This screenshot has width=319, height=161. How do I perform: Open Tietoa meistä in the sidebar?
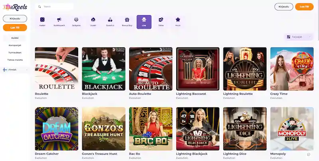pyautogui.click(x=15, y=60)
